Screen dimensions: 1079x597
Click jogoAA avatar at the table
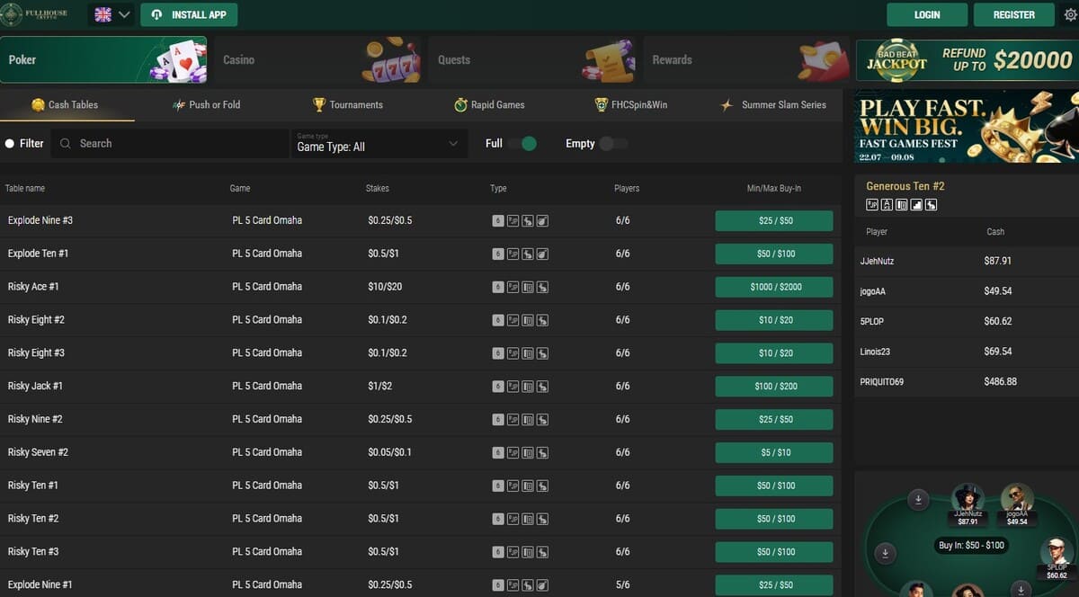click(x=1017, y=498)
